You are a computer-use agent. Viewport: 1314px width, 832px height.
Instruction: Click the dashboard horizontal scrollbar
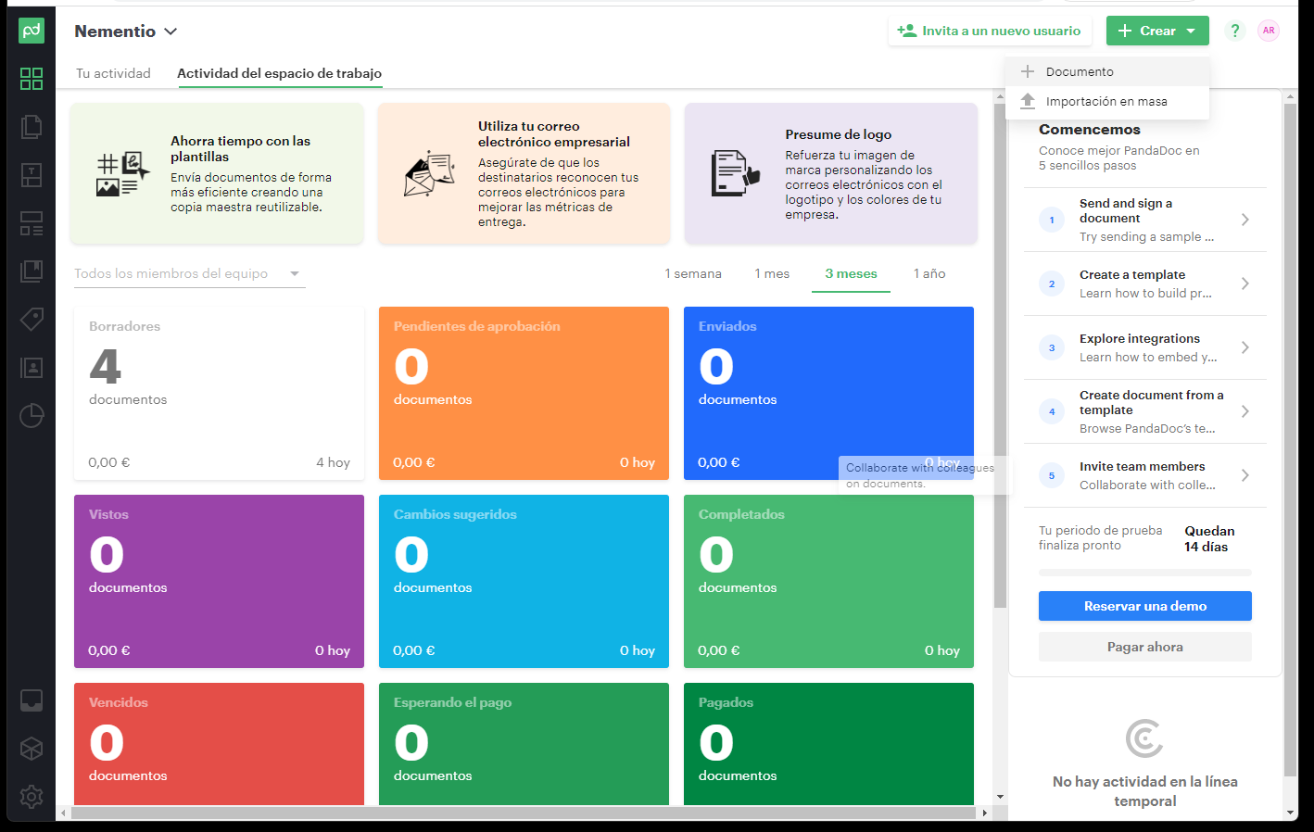[x=524, y=813]
